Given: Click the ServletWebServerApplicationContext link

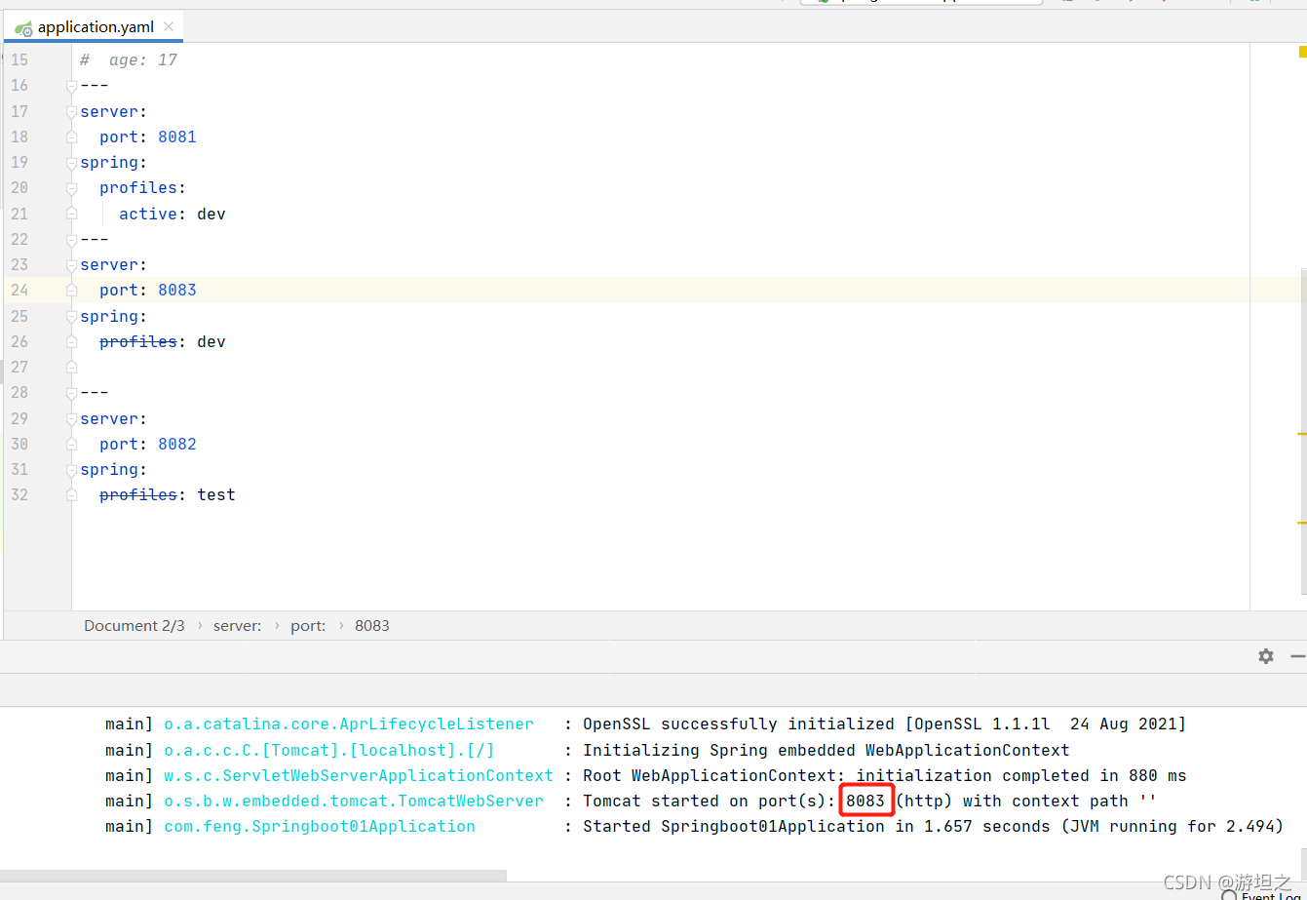Looking at the screenshot, I should (x=358, y=774).
